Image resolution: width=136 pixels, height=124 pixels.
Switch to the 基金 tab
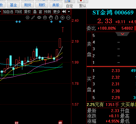click(x=13, y=5)
